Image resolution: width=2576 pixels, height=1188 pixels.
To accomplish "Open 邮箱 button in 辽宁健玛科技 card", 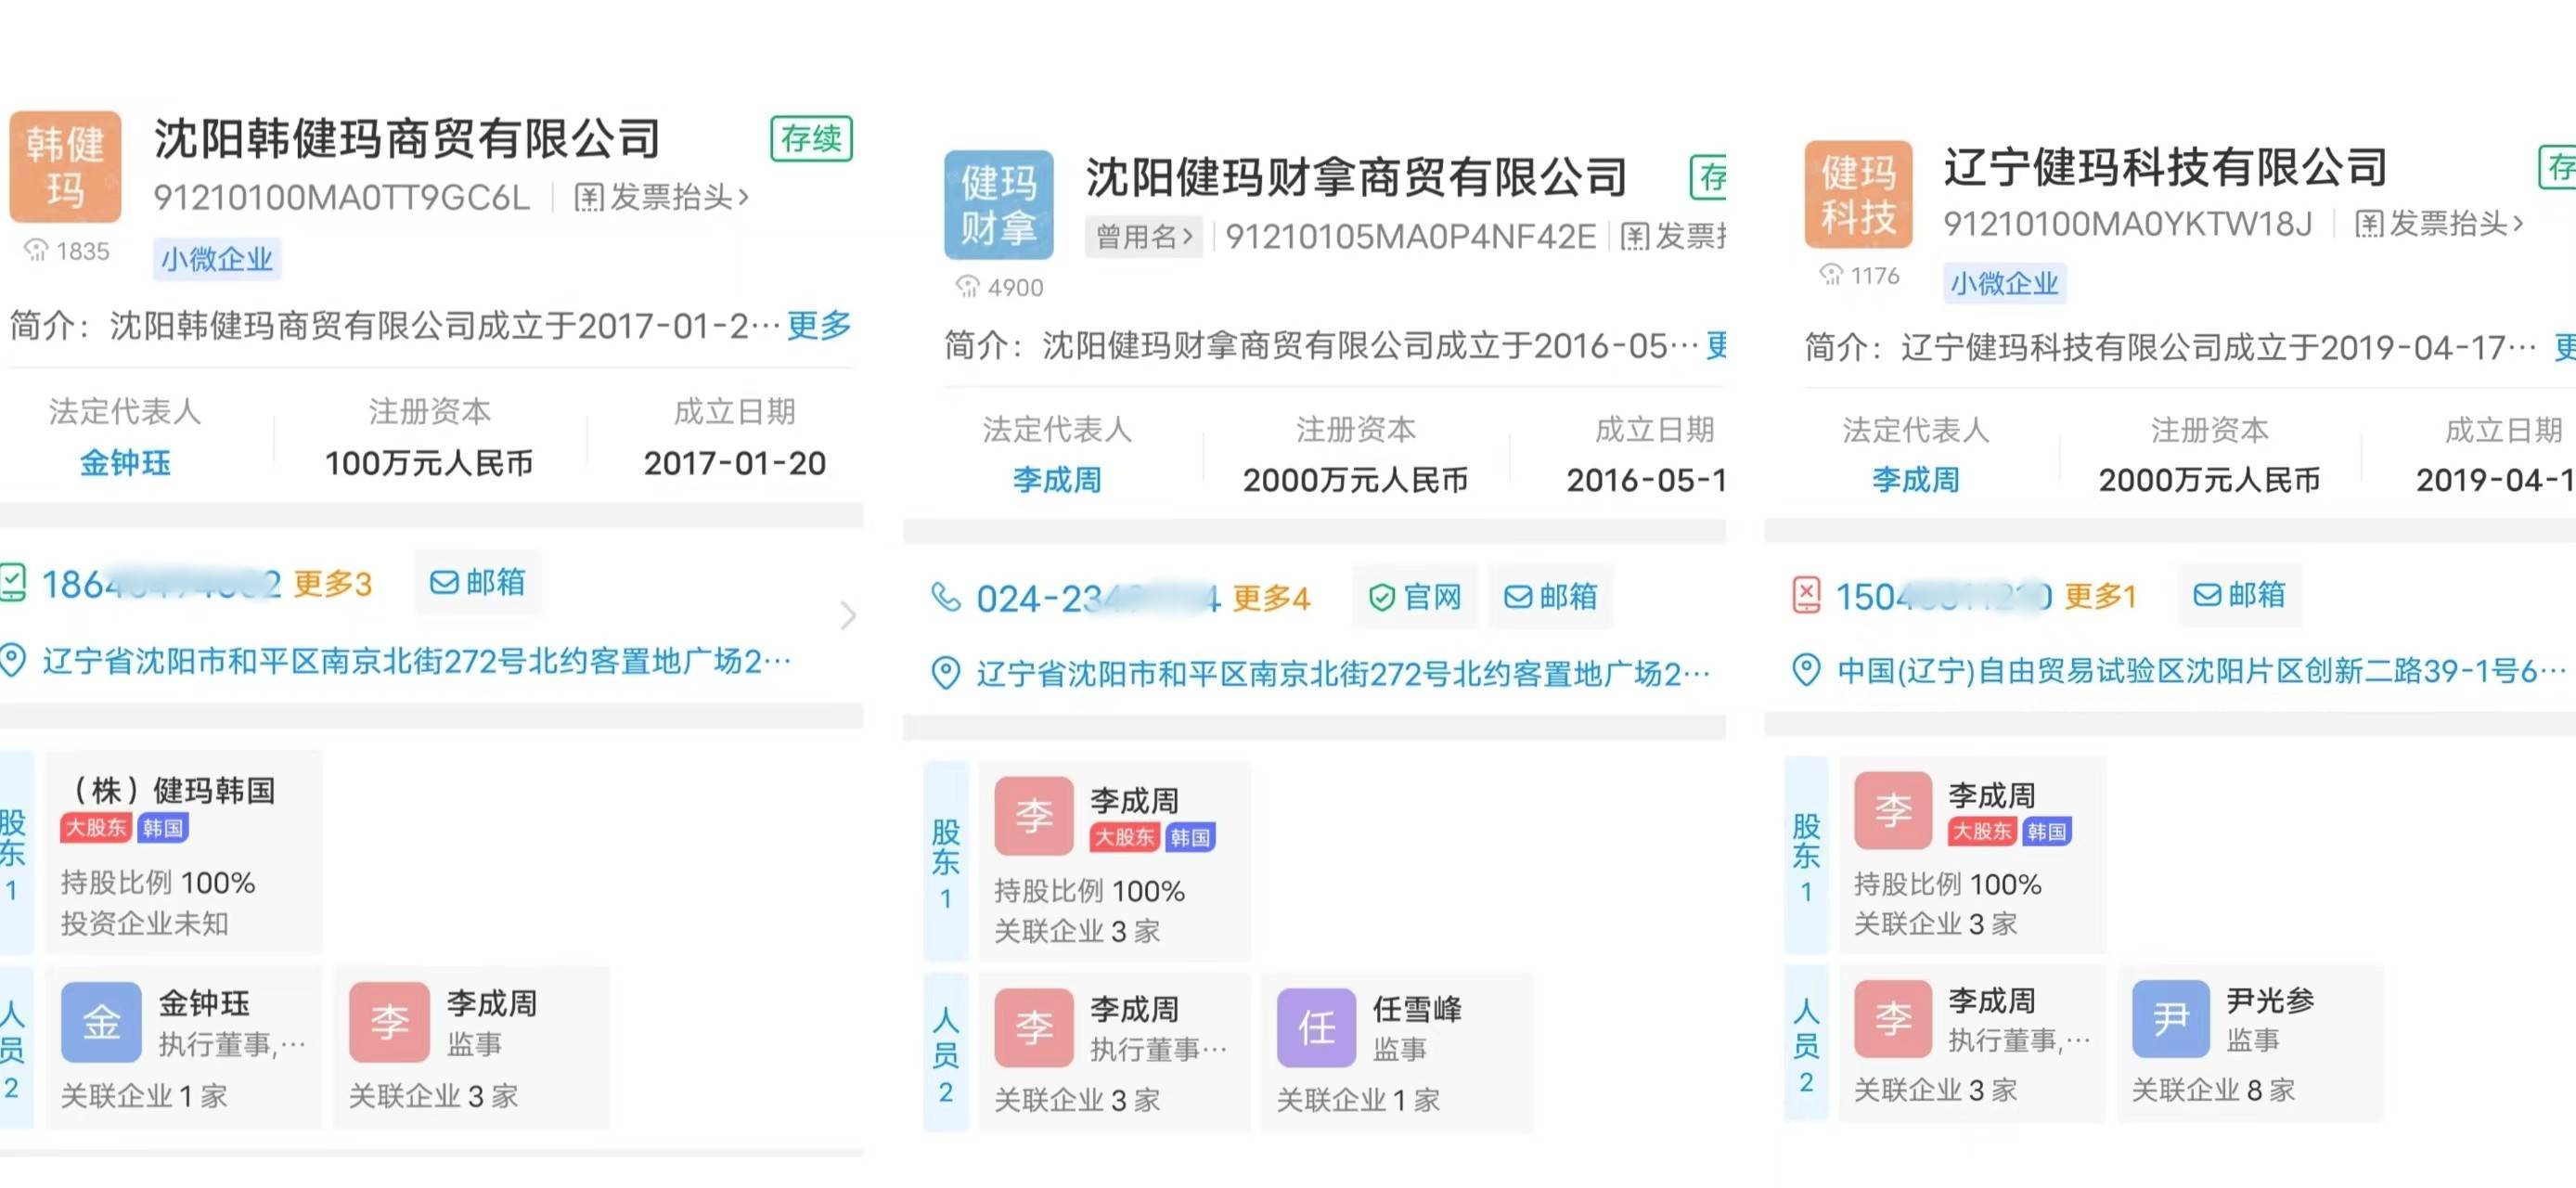I will [2239, 595].
